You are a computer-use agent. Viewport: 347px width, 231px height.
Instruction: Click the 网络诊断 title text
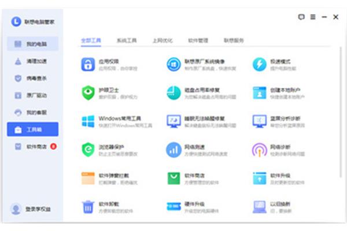click(x=280, y=147)
